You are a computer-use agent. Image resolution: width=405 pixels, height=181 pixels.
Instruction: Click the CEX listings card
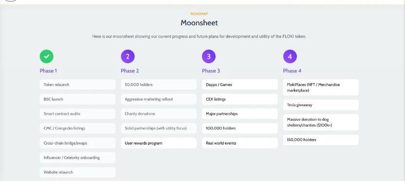[x=239, y=99]
